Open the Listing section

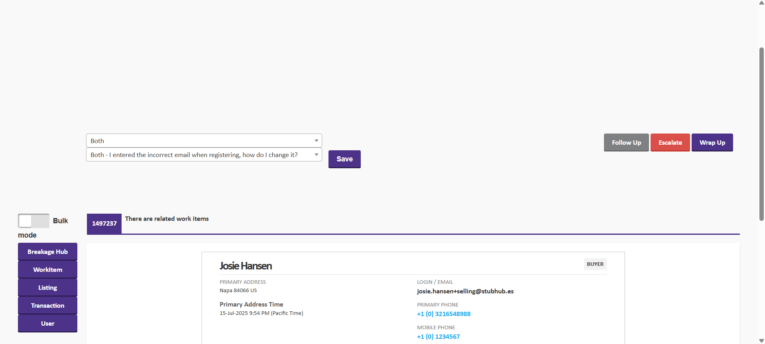pos(47,288)
